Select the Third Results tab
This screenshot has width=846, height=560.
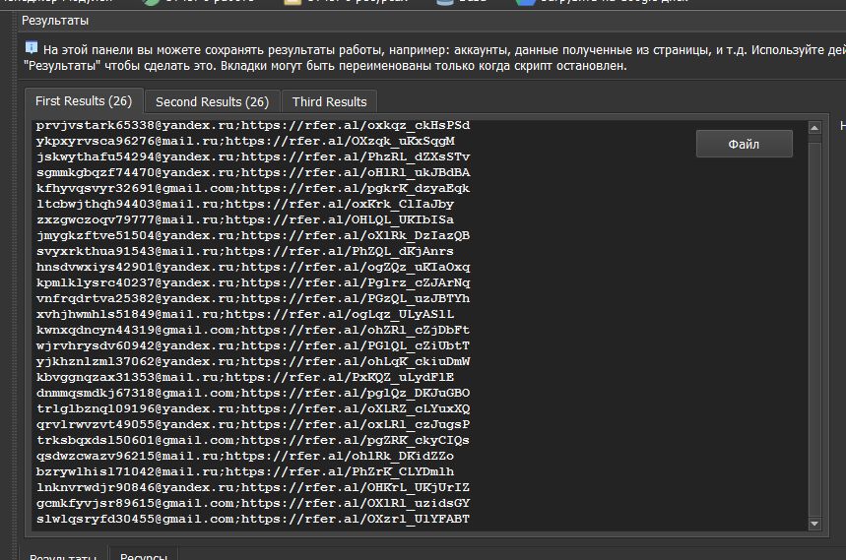pyautogui.click(x=329, y=102)
